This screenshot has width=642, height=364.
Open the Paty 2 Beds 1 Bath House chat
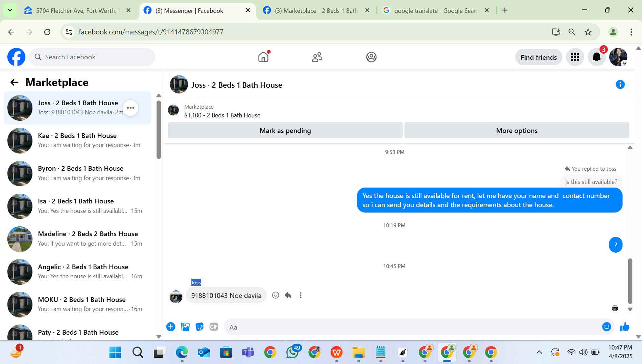pos(77,331)
